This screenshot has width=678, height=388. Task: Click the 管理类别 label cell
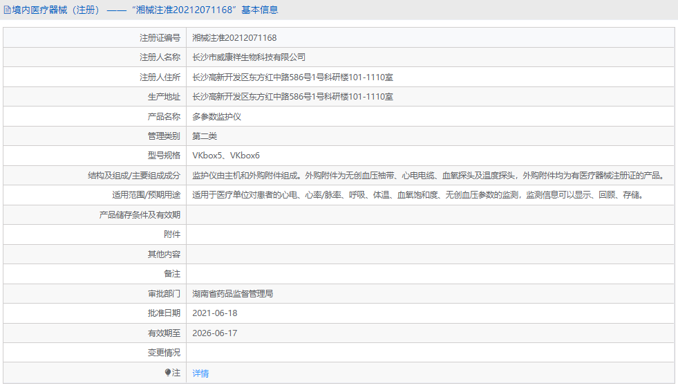point(95,136)
